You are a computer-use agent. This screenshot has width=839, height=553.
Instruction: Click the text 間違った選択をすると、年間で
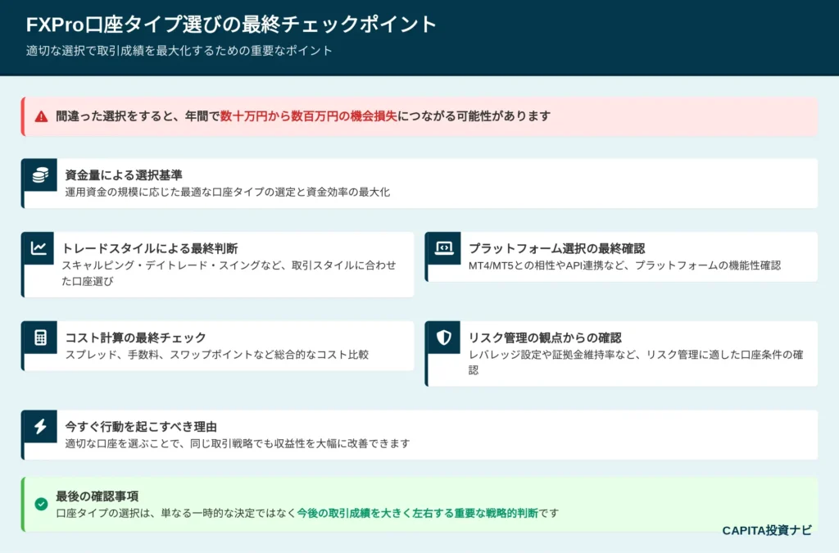(138, 116)
